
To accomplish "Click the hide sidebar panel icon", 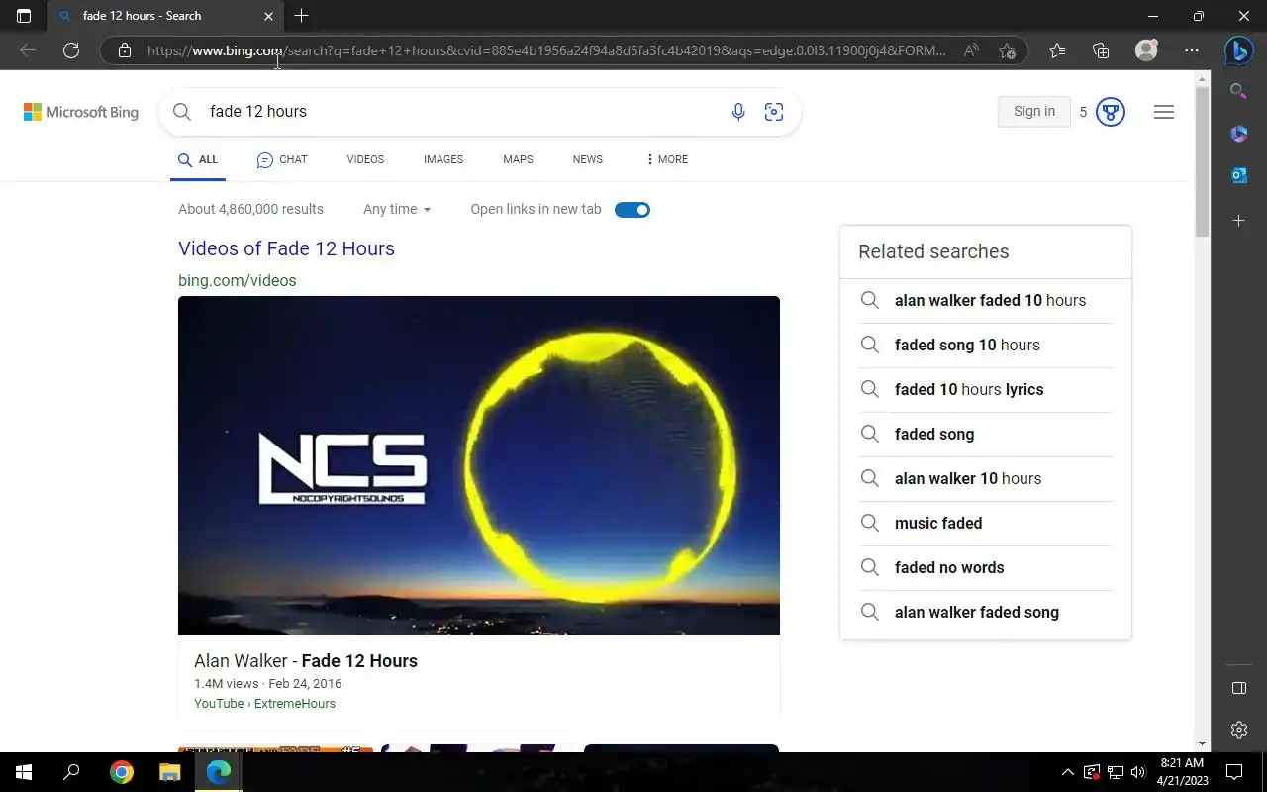I will click(x=1238, y=688).
